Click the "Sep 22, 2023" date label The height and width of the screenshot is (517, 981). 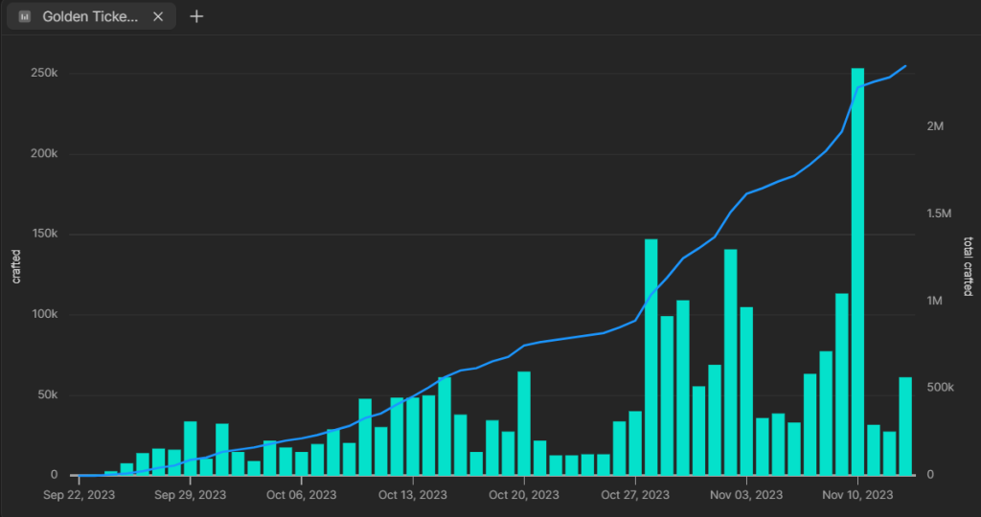coord(79,495)
